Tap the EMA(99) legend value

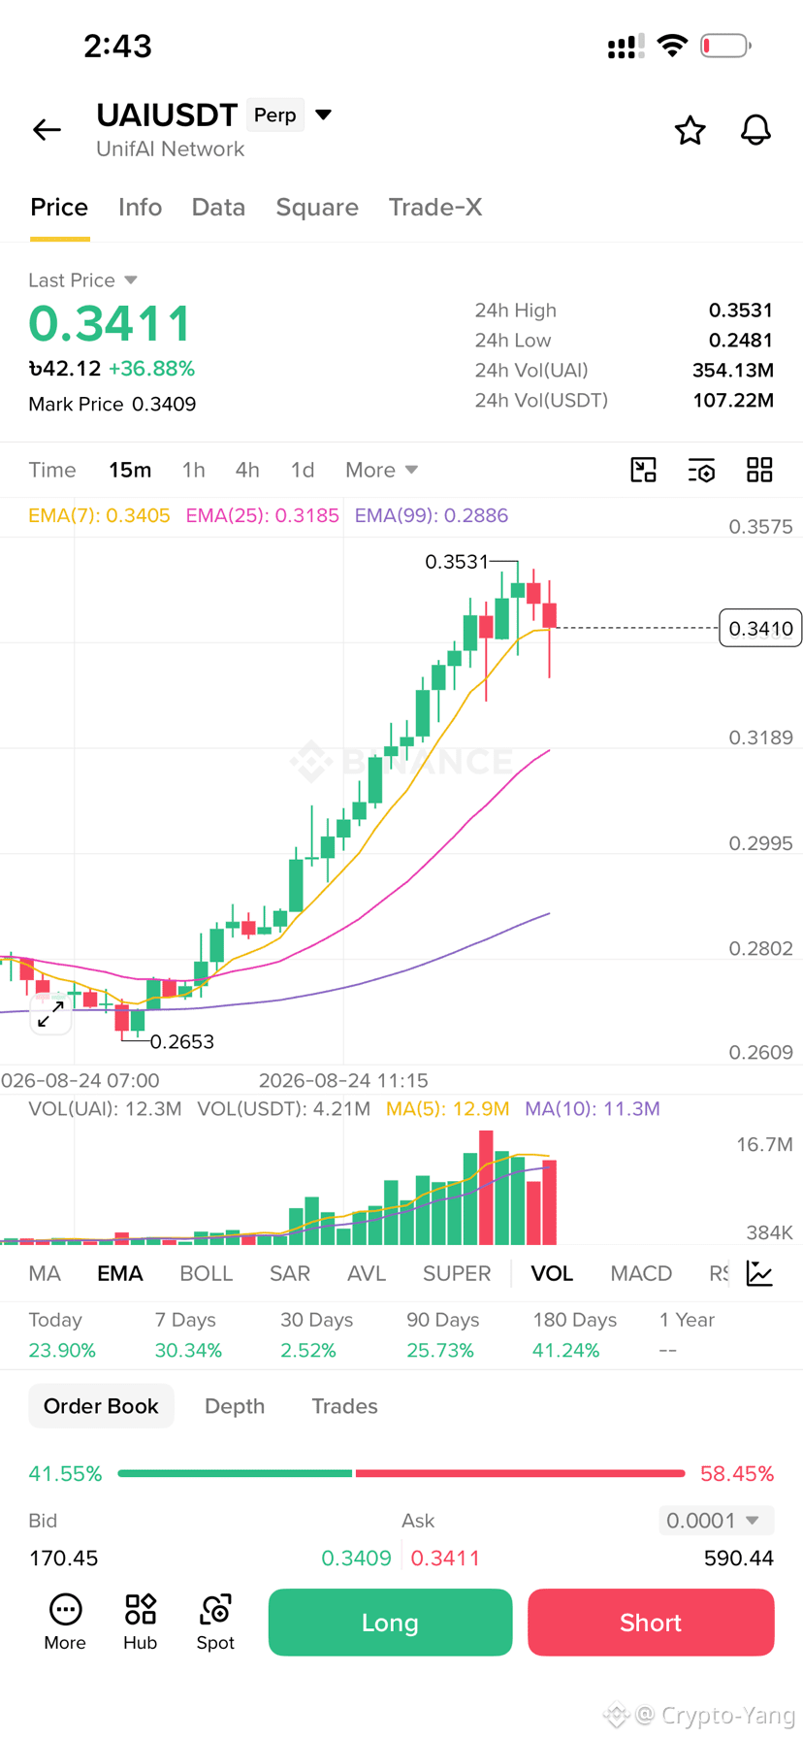coord(431,515)
